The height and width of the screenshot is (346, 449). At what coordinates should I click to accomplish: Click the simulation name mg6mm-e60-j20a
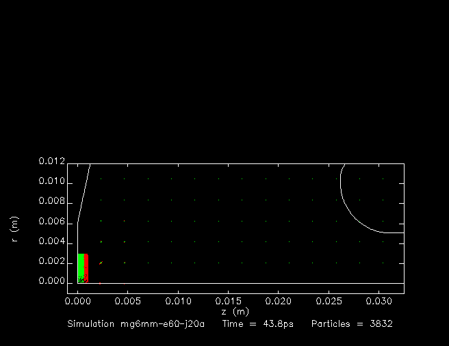pos(162,324)
